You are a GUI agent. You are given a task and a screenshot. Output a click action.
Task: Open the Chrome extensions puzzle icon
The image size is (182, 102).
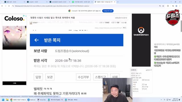(168, 6)
